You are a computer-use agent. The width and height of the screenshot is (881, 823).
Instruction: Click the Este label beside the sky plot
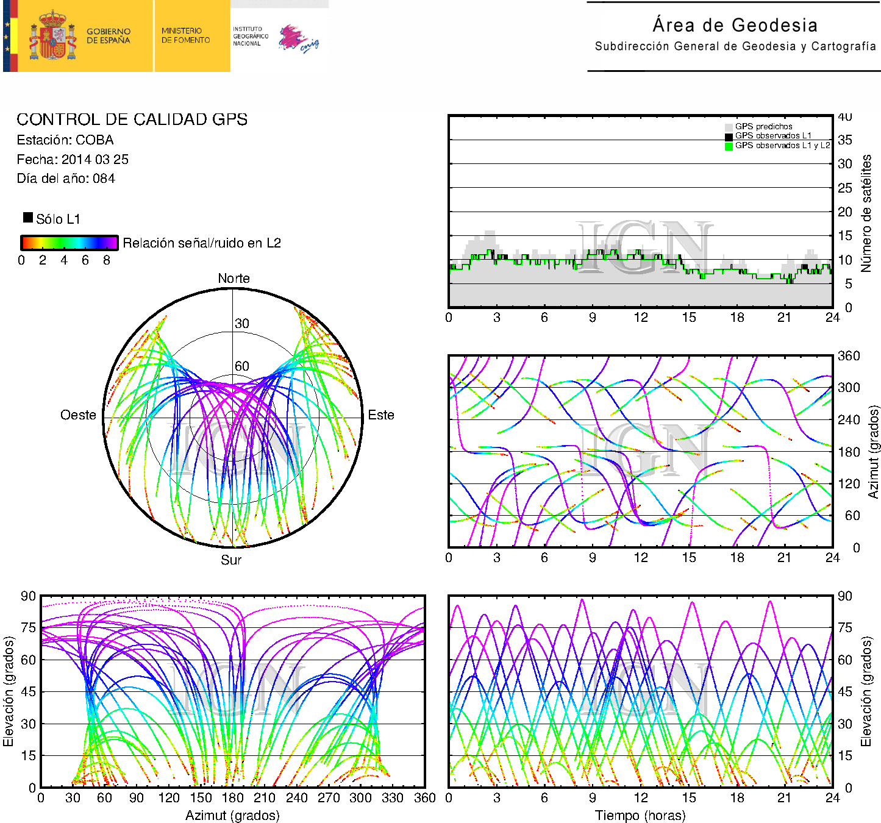pyautogui.click(x=381, y=415)
